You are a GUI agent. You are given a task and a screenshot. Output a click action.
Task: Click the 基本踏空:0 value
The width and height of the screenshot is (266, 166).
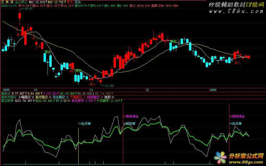point(43,97)
